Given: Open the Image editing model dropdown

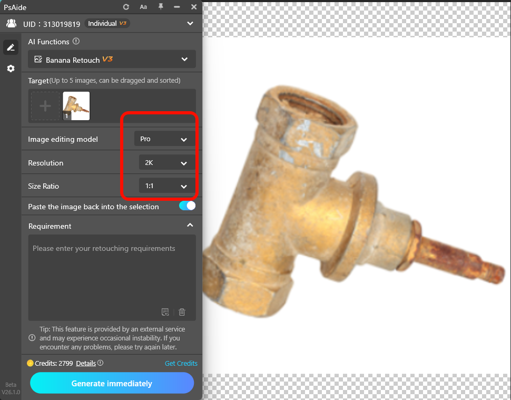Looking at the screenshot, I should click(x=164, y=139).
